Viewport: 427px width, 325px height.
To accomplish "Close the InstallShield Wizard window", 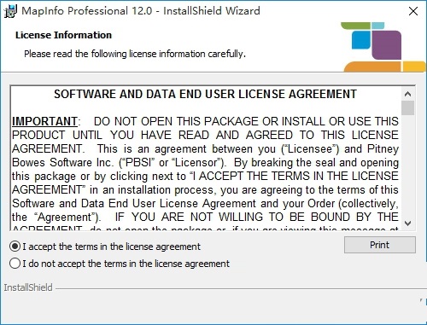I will 413,11.
